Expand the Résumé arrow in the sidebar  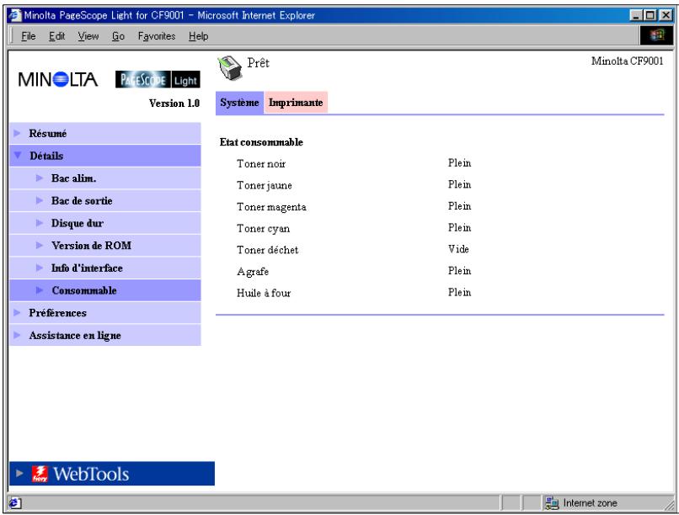click(x=17, y=133)
